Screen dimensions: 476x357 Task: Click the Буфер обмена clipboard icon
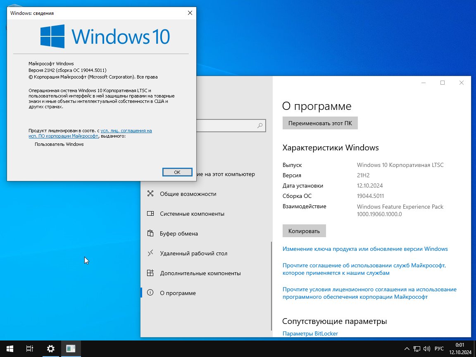150,233
